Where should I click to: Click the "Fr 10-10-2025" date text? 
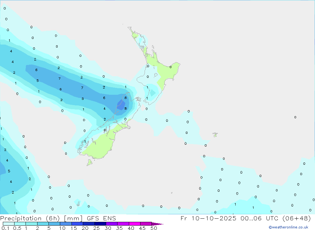208,218
